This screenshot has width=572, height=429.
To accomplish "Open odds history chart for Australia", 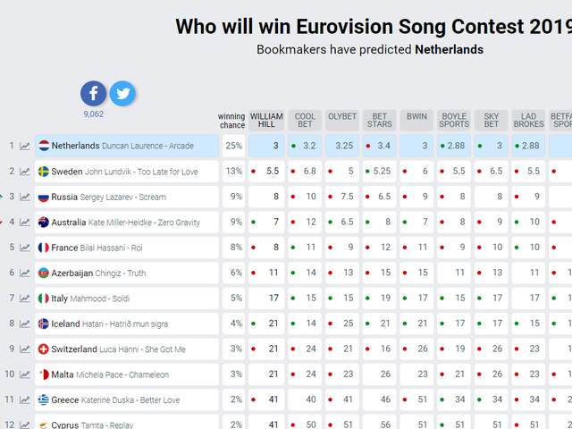I will (x=25, y=223).
